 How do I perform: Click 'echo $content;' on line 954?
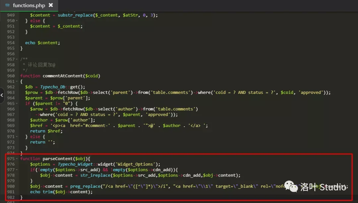(x=42, y=43)
